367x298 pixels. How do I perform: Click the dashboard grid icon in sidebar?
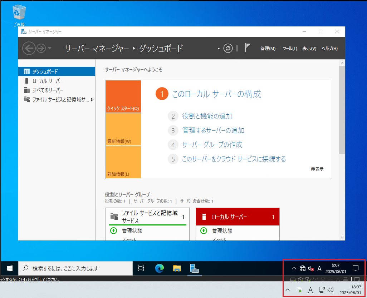[27, 71]
